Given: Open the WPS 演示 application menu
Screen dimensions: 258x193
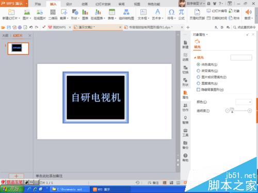Looking at the screenshot, I should point(14,4).
